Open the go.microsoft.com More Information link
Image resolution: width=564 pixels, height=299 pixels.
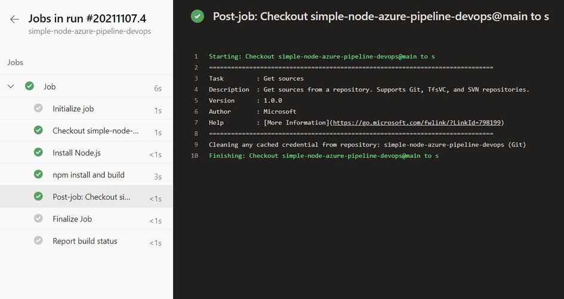coord(417,123)
